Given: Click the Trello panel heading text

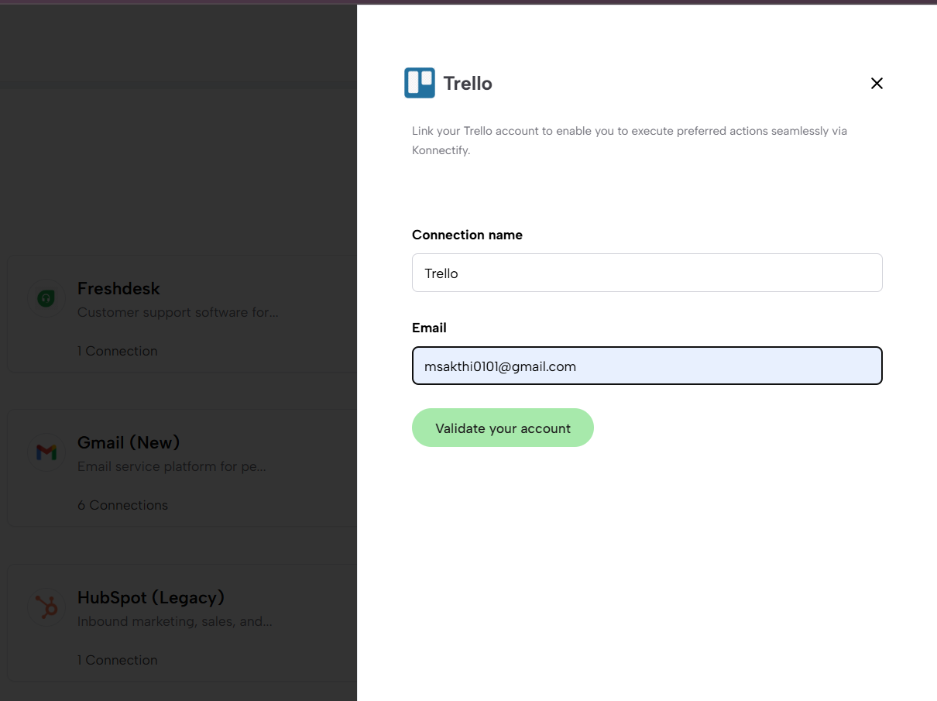Looking at the screenshot, I should coord(468,83).
